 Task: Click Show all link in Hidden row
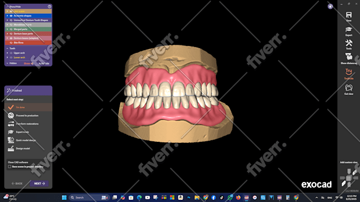[29, 63]
